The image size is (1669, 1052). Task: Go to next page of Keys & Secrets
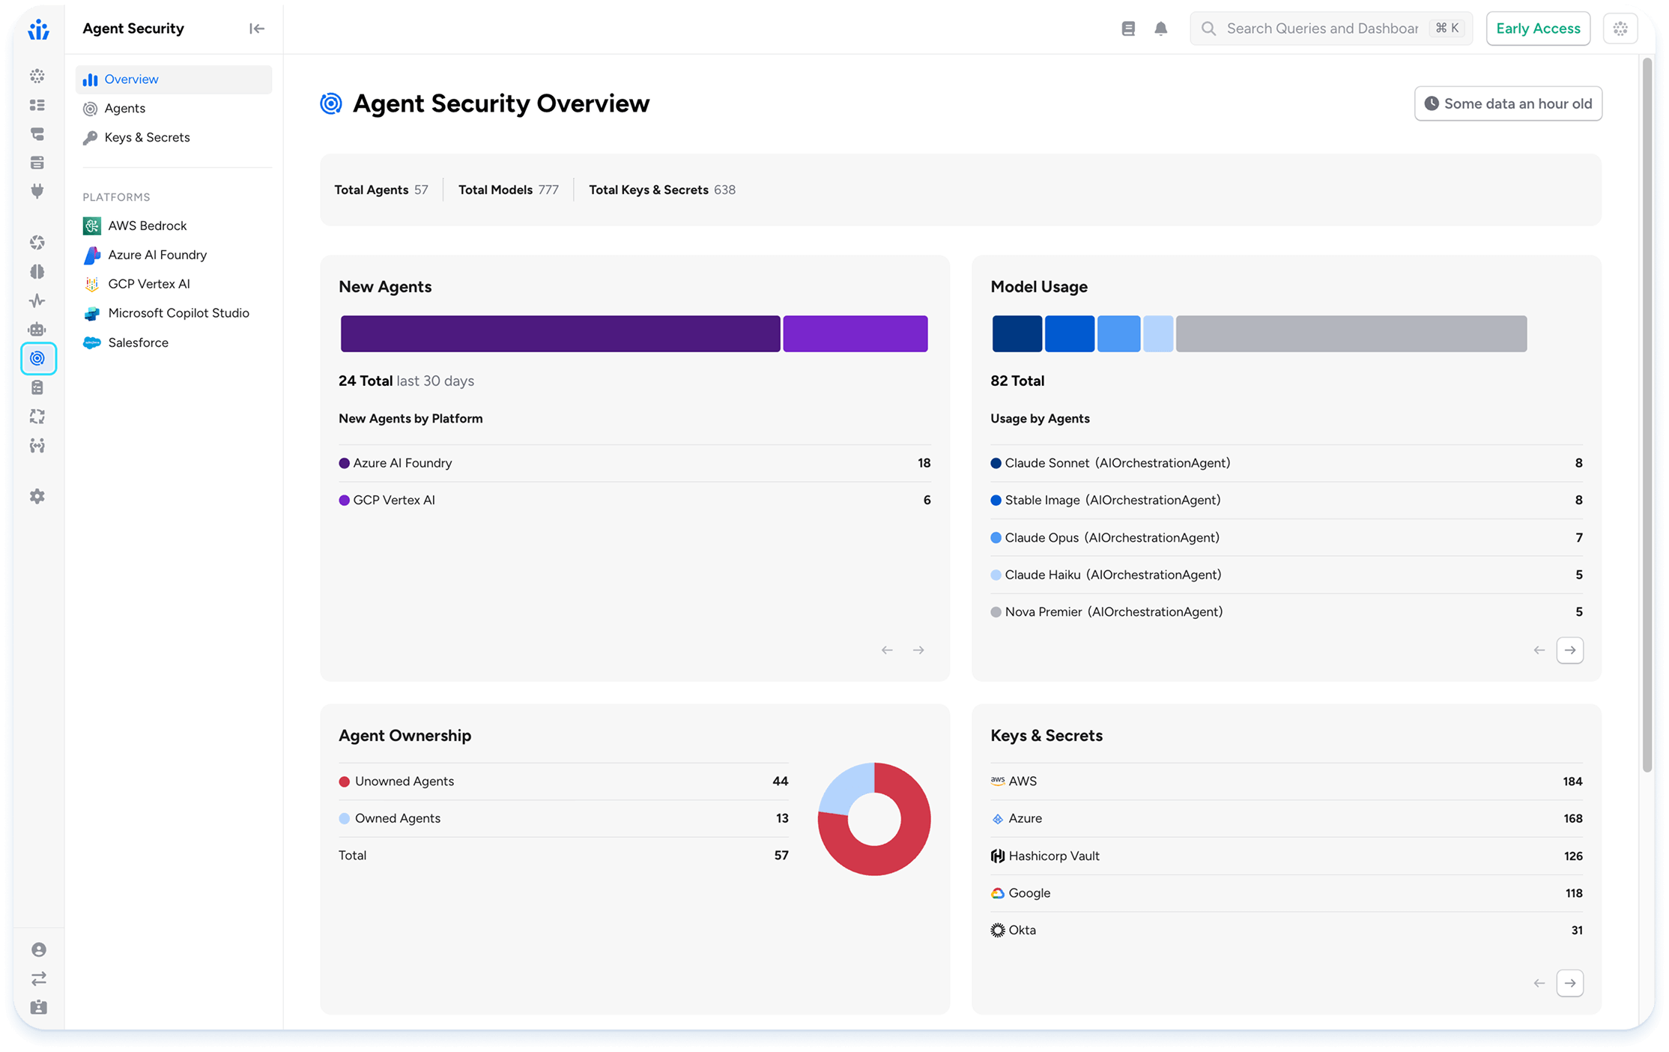(1569, 982)
